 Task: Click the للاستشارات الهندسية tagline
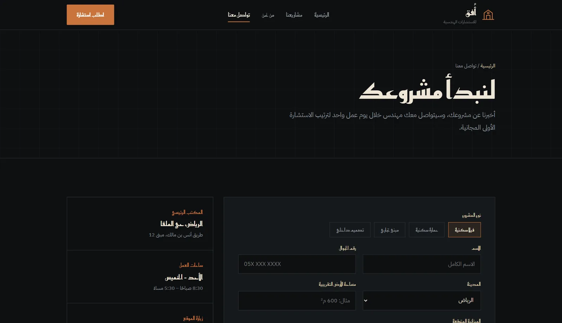460,22
